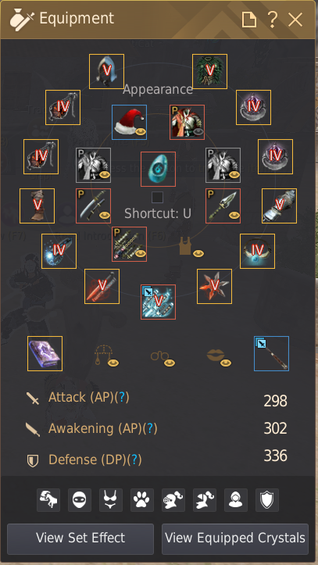Select the paw print pet icon
This screenshot has height=565, width=318.
142,500
